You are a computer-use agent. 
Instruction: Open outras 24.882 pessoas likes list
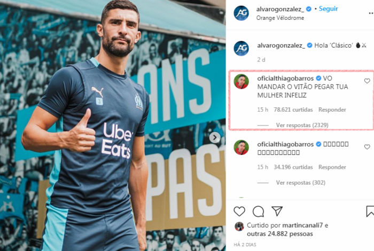pos(280,234)
